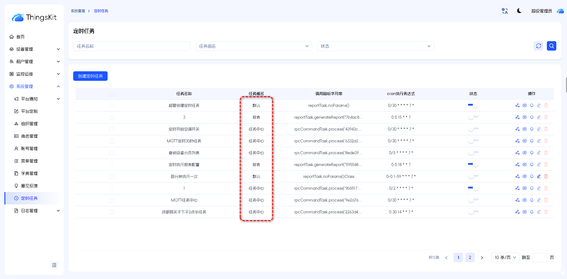This screenshot has height=279, width=567.
Task: Go to page 2 of results
Action: pos(470,257)
